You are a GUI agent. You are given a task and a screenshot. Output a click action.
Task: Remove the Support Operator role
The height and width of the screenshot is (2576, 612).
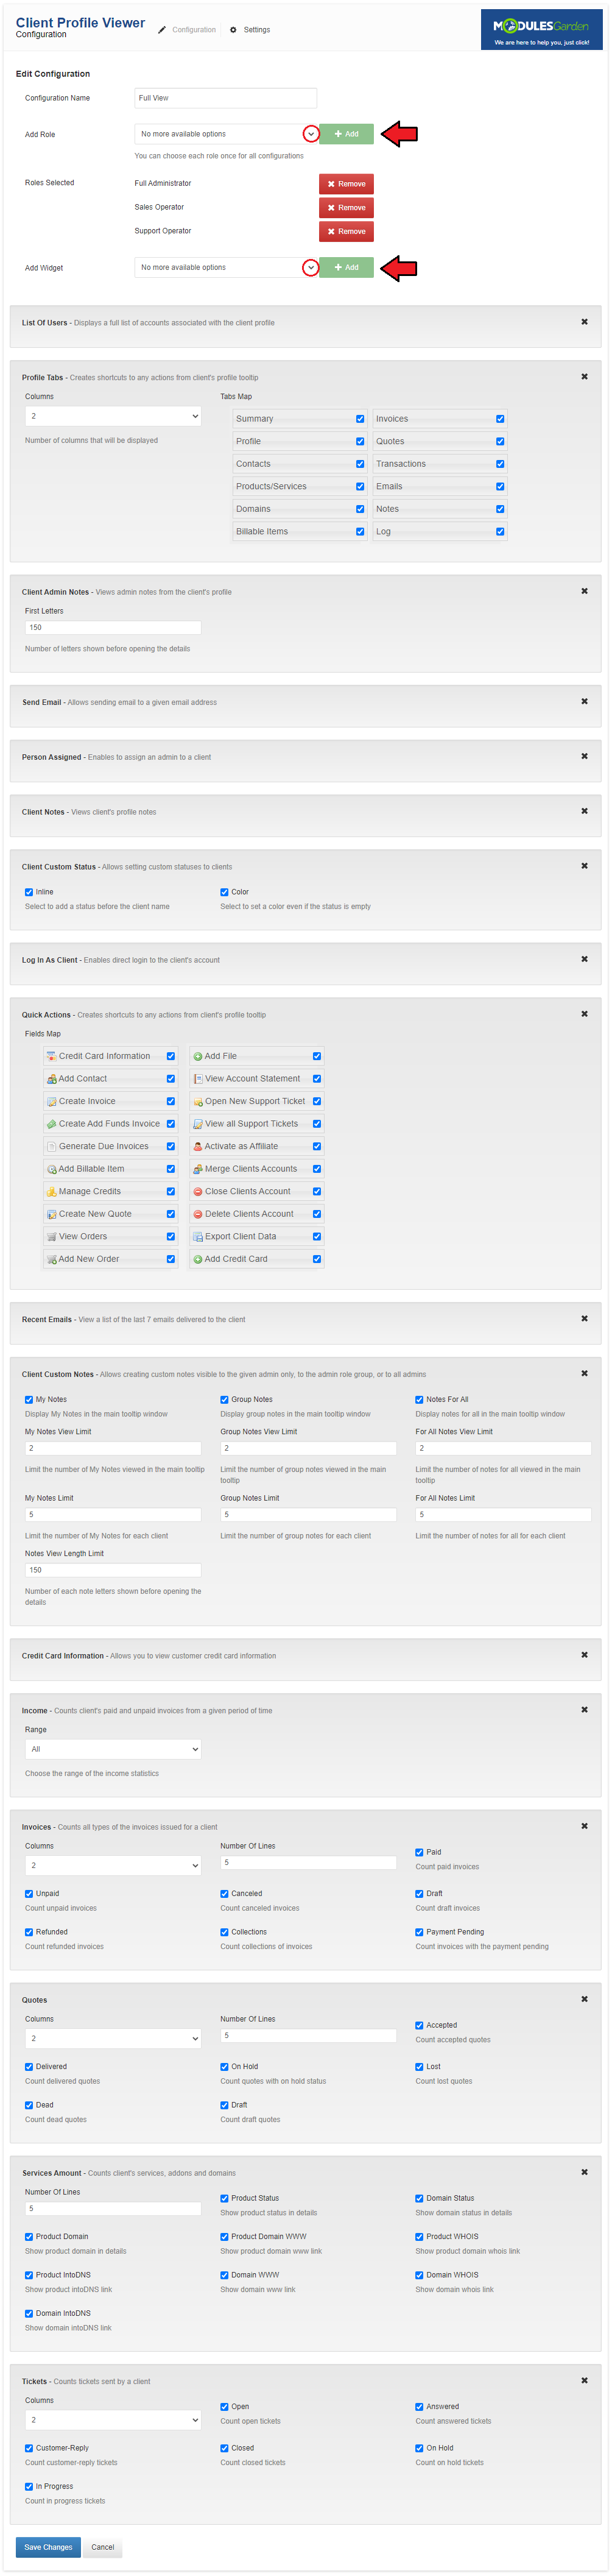346,232
